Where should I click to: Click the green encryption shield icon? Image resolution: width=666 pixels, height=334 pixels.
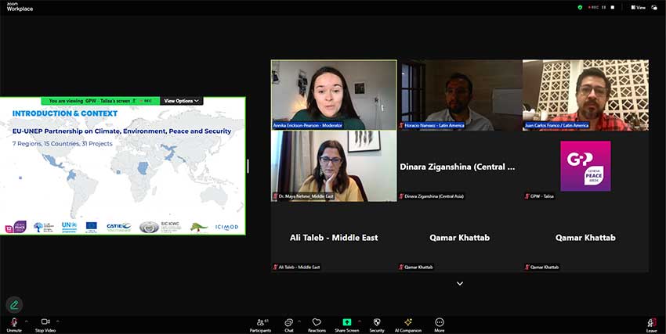(x=580, y=7)
